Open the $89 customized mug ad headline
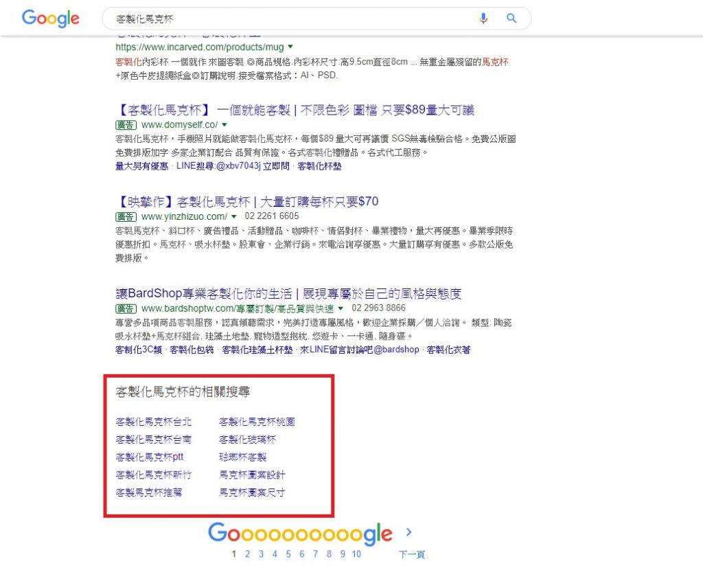 pyautogui.click(x=295, y=110)
